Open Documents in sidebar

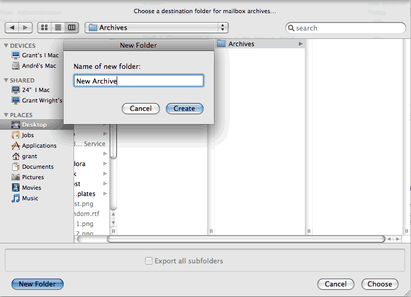(x=33, y=167)
